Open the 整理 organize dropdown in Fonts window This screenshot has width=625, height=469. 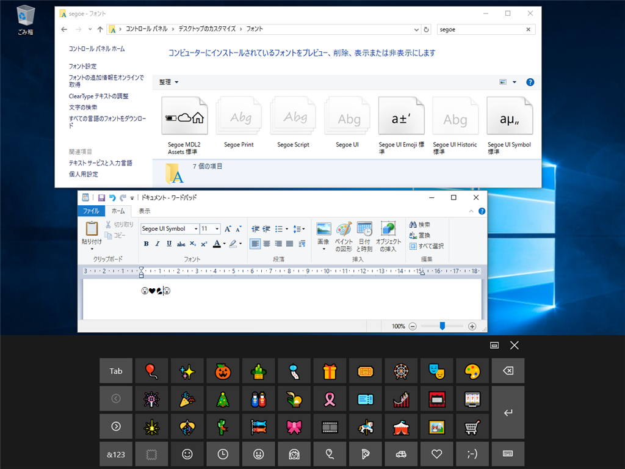click(168, 82)
